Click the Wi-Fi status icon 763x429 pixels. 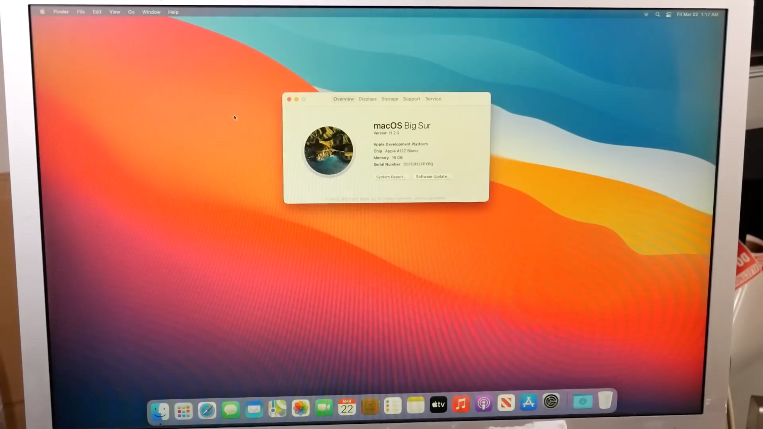(x=646, y=14)
